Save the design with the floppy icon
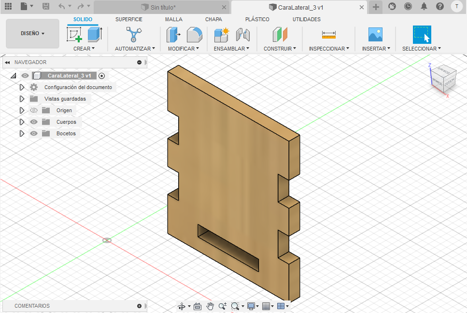This screenshot has height=313, width=467. (45, 6)
